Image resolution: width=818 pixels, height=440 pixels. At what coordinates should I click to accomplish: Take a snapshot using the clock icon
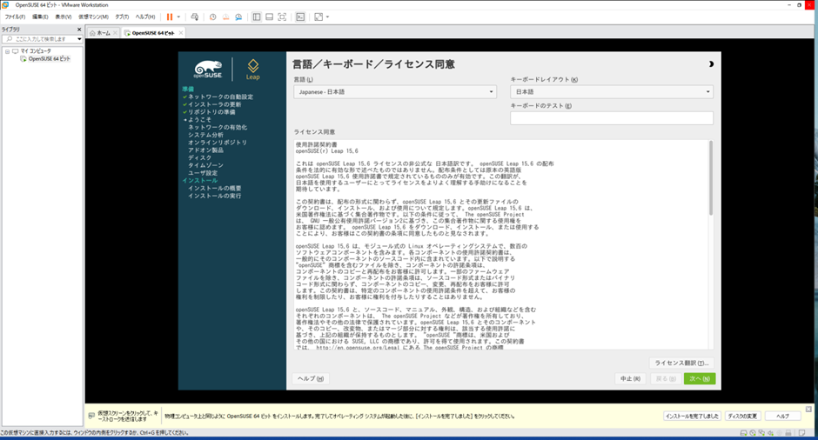[x=213, y=17]
